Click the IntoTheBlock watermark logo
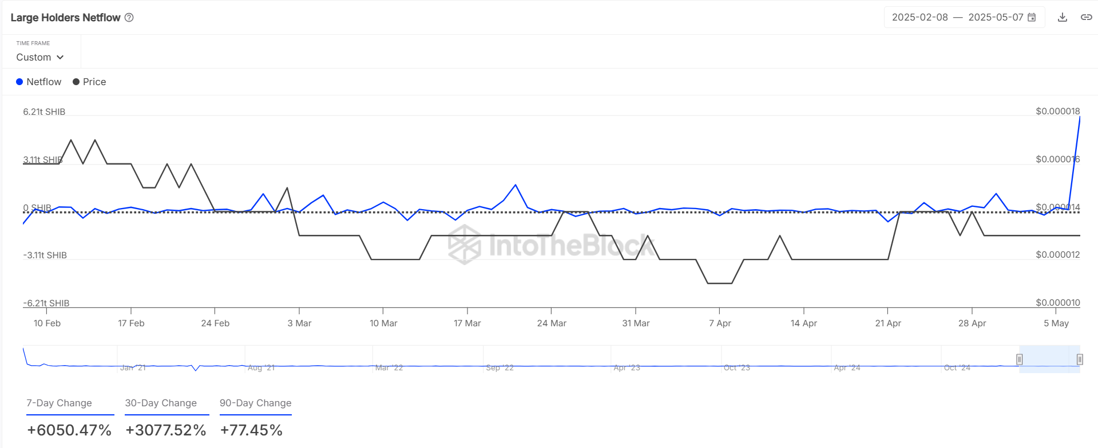1098x448 pixels. tap(464, 245)
